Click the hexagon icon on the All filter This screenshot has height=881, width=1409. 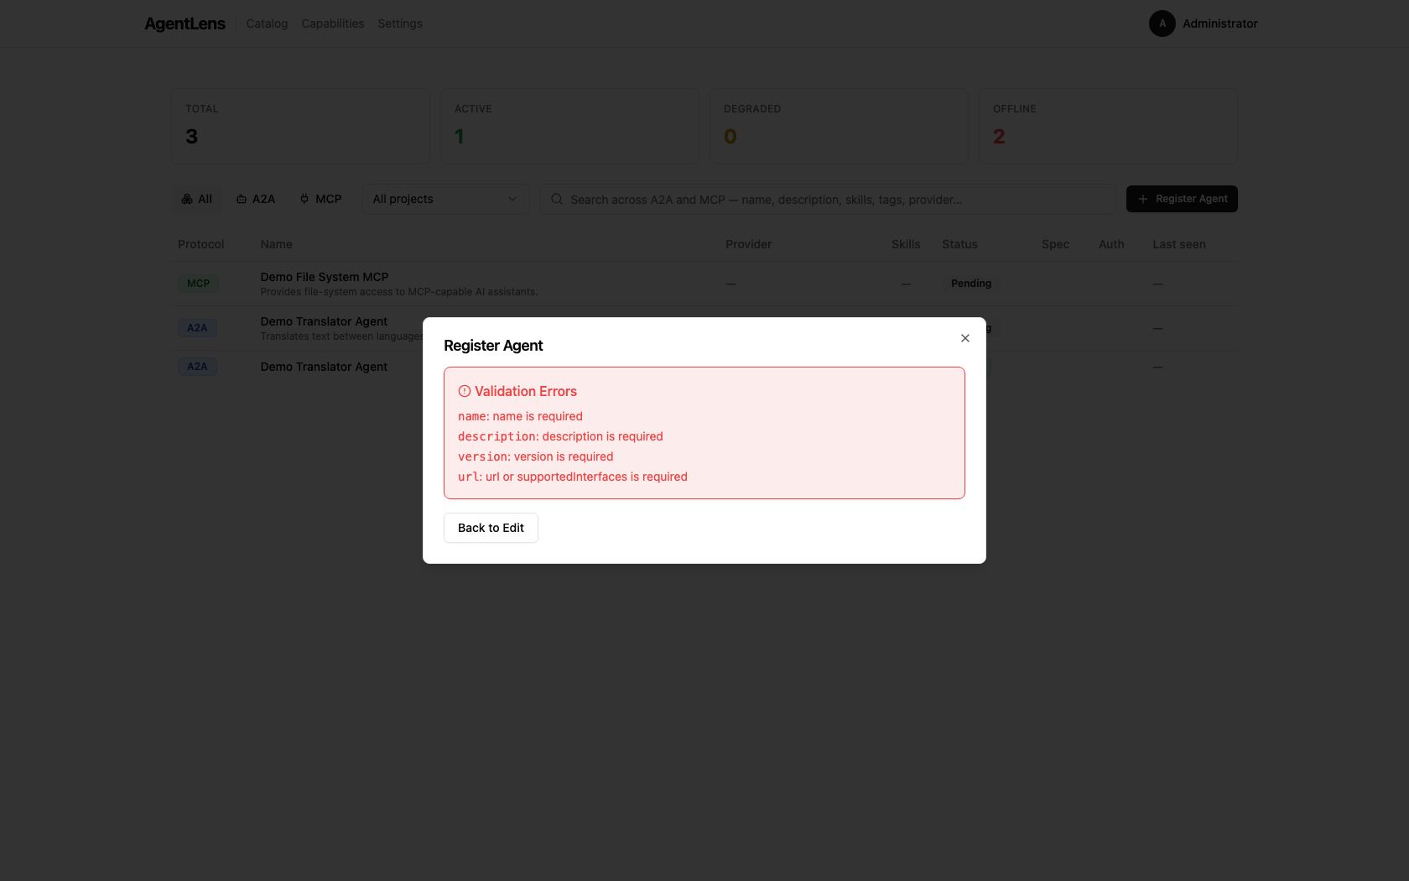(186, 199)
